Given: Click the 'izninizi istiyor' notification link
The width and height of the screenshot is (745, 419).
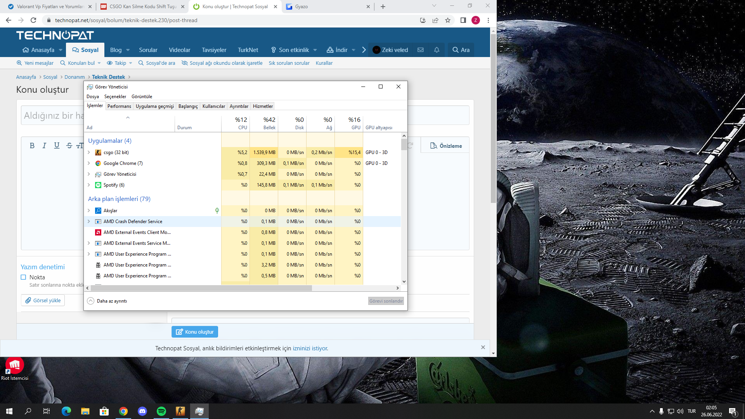Looking at the screenshot, I should 310,348.
